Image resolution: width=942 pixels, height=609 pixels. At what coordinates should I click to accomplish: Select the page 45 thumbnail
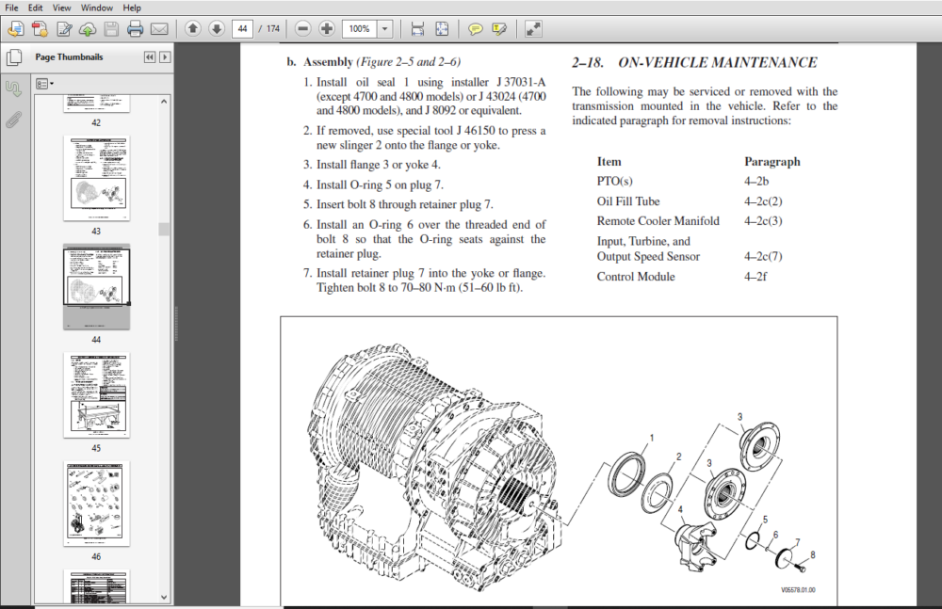pos(96,395)
